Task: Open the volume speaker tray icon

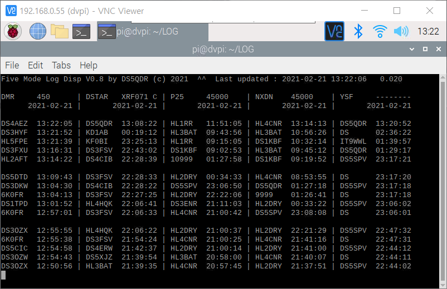Action: [x=401, y=31]
